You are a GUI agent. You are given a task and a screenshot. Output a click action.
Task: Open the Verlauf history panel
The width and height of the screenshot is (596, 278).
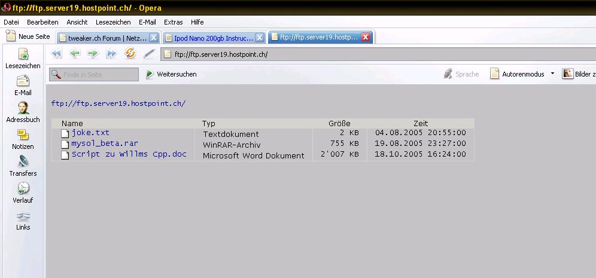(x=23, y=193)
